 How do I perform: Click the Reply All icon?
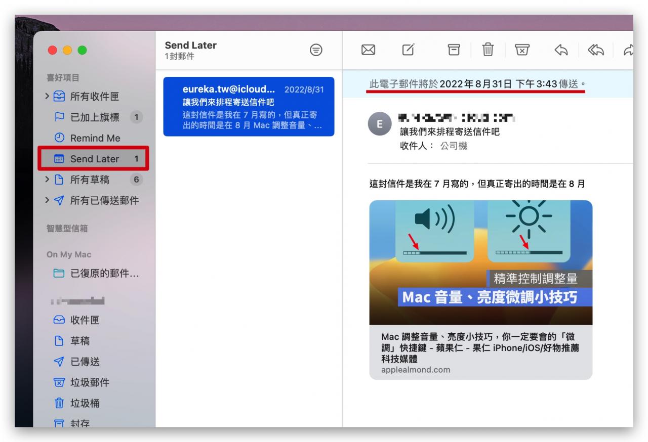[595, 49]
